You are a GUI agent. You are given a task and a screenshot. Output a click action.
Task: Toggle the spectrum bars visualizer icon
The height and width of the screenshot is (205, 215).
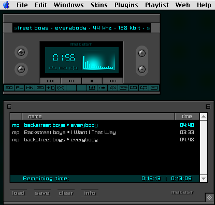(x=92, y=88)
